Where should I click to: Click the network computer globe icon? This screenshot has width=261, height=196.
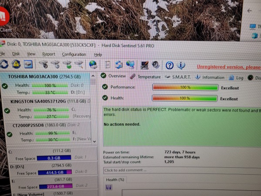pyautogui.click(x=130, y=65)
